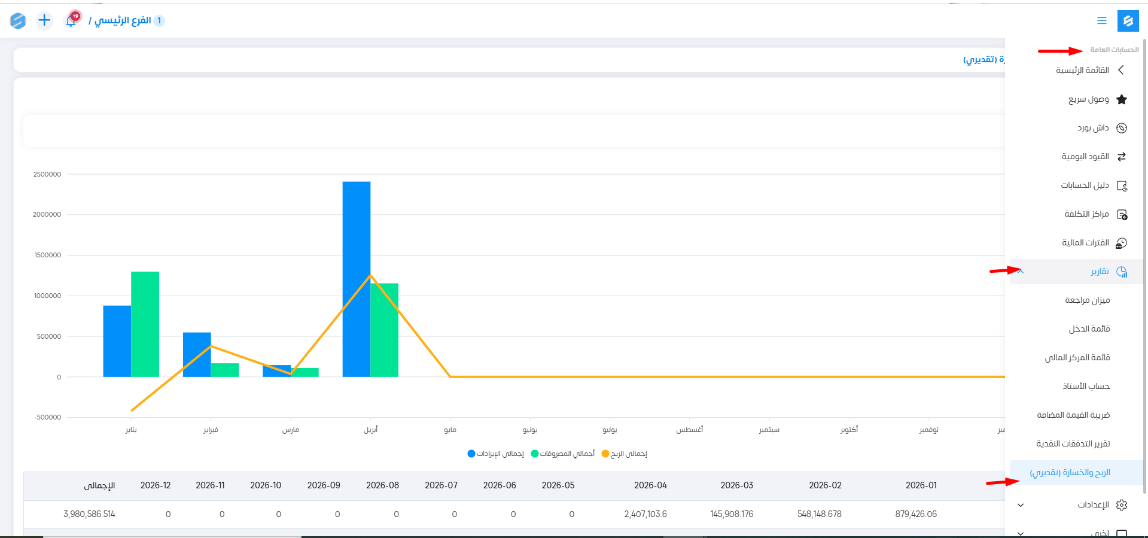Click the blue plus add icon
The image size is (1148, 538).
pos(44,20)
